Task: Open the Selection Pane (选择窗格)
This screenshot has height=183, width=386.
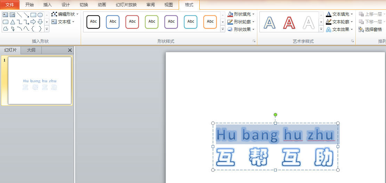Action: (x=370, y=30)
